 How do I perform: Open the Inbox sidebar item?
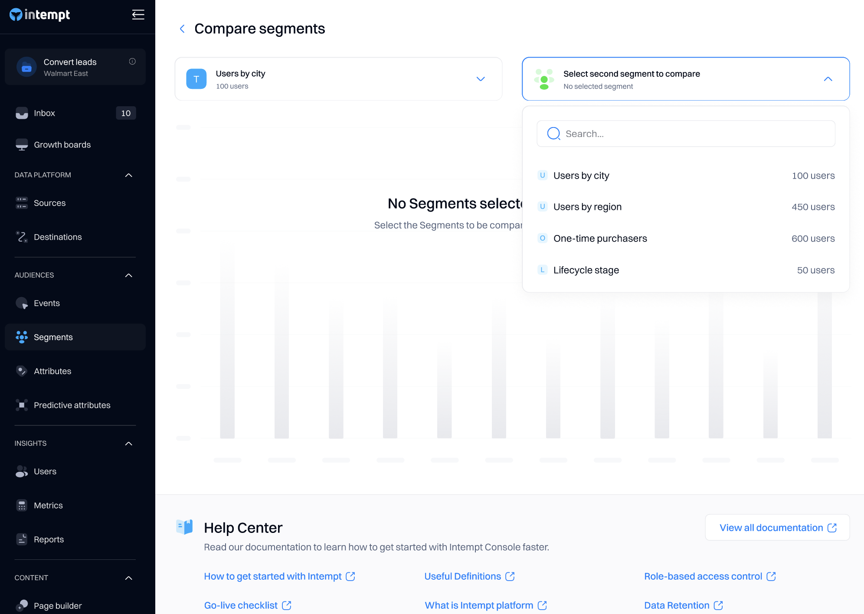[x=44, y=113]
